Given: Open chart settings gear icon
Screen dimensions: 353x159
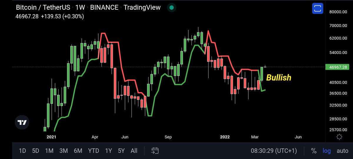Looking at the screenshot, I should pos(339,137).
